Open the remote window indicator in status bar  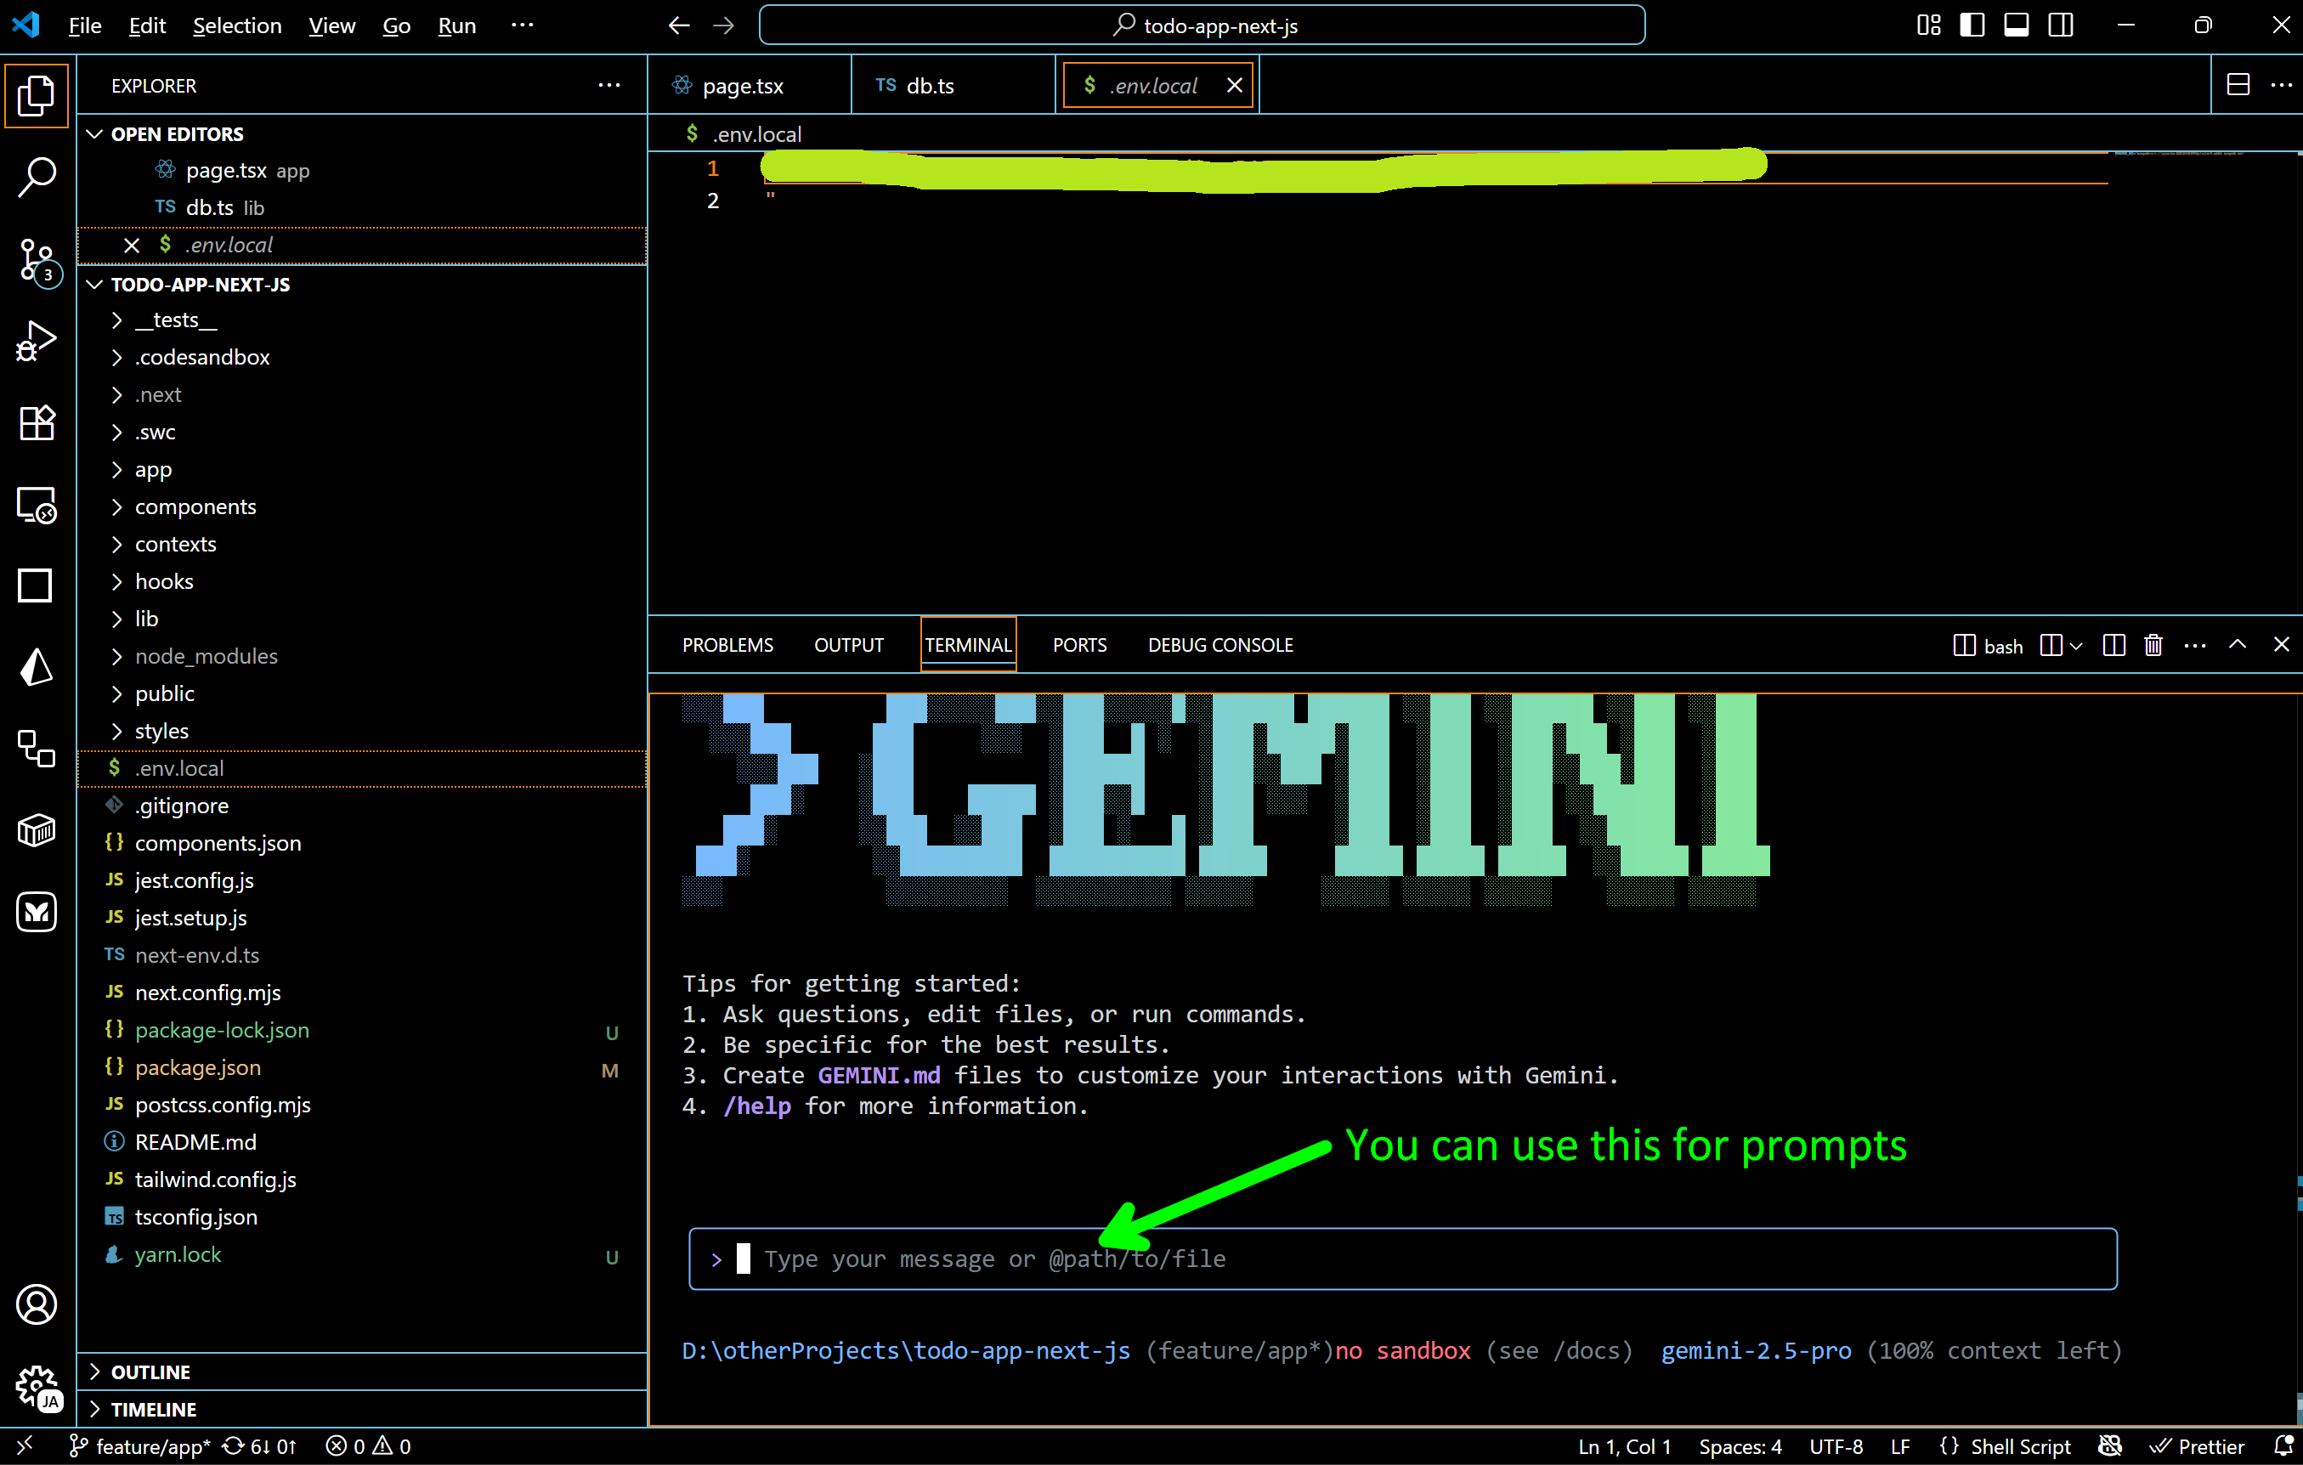pos(25,1445)
